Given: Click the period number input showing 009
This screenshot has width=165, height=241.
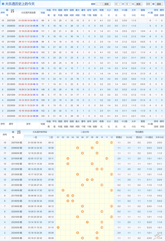Looking at the screenshot, I should (149, 4).
